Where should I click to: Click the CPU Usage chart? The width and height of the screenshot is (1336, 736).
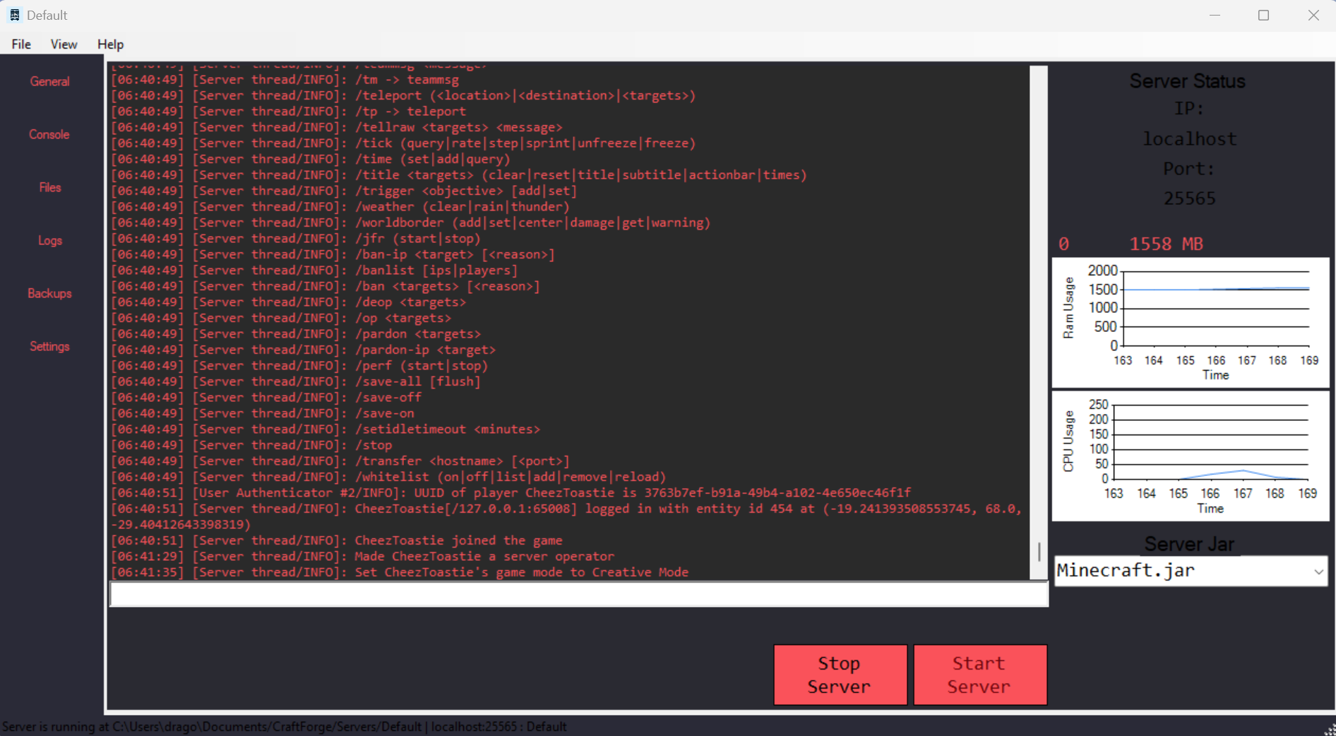(x=1191, y=456)
